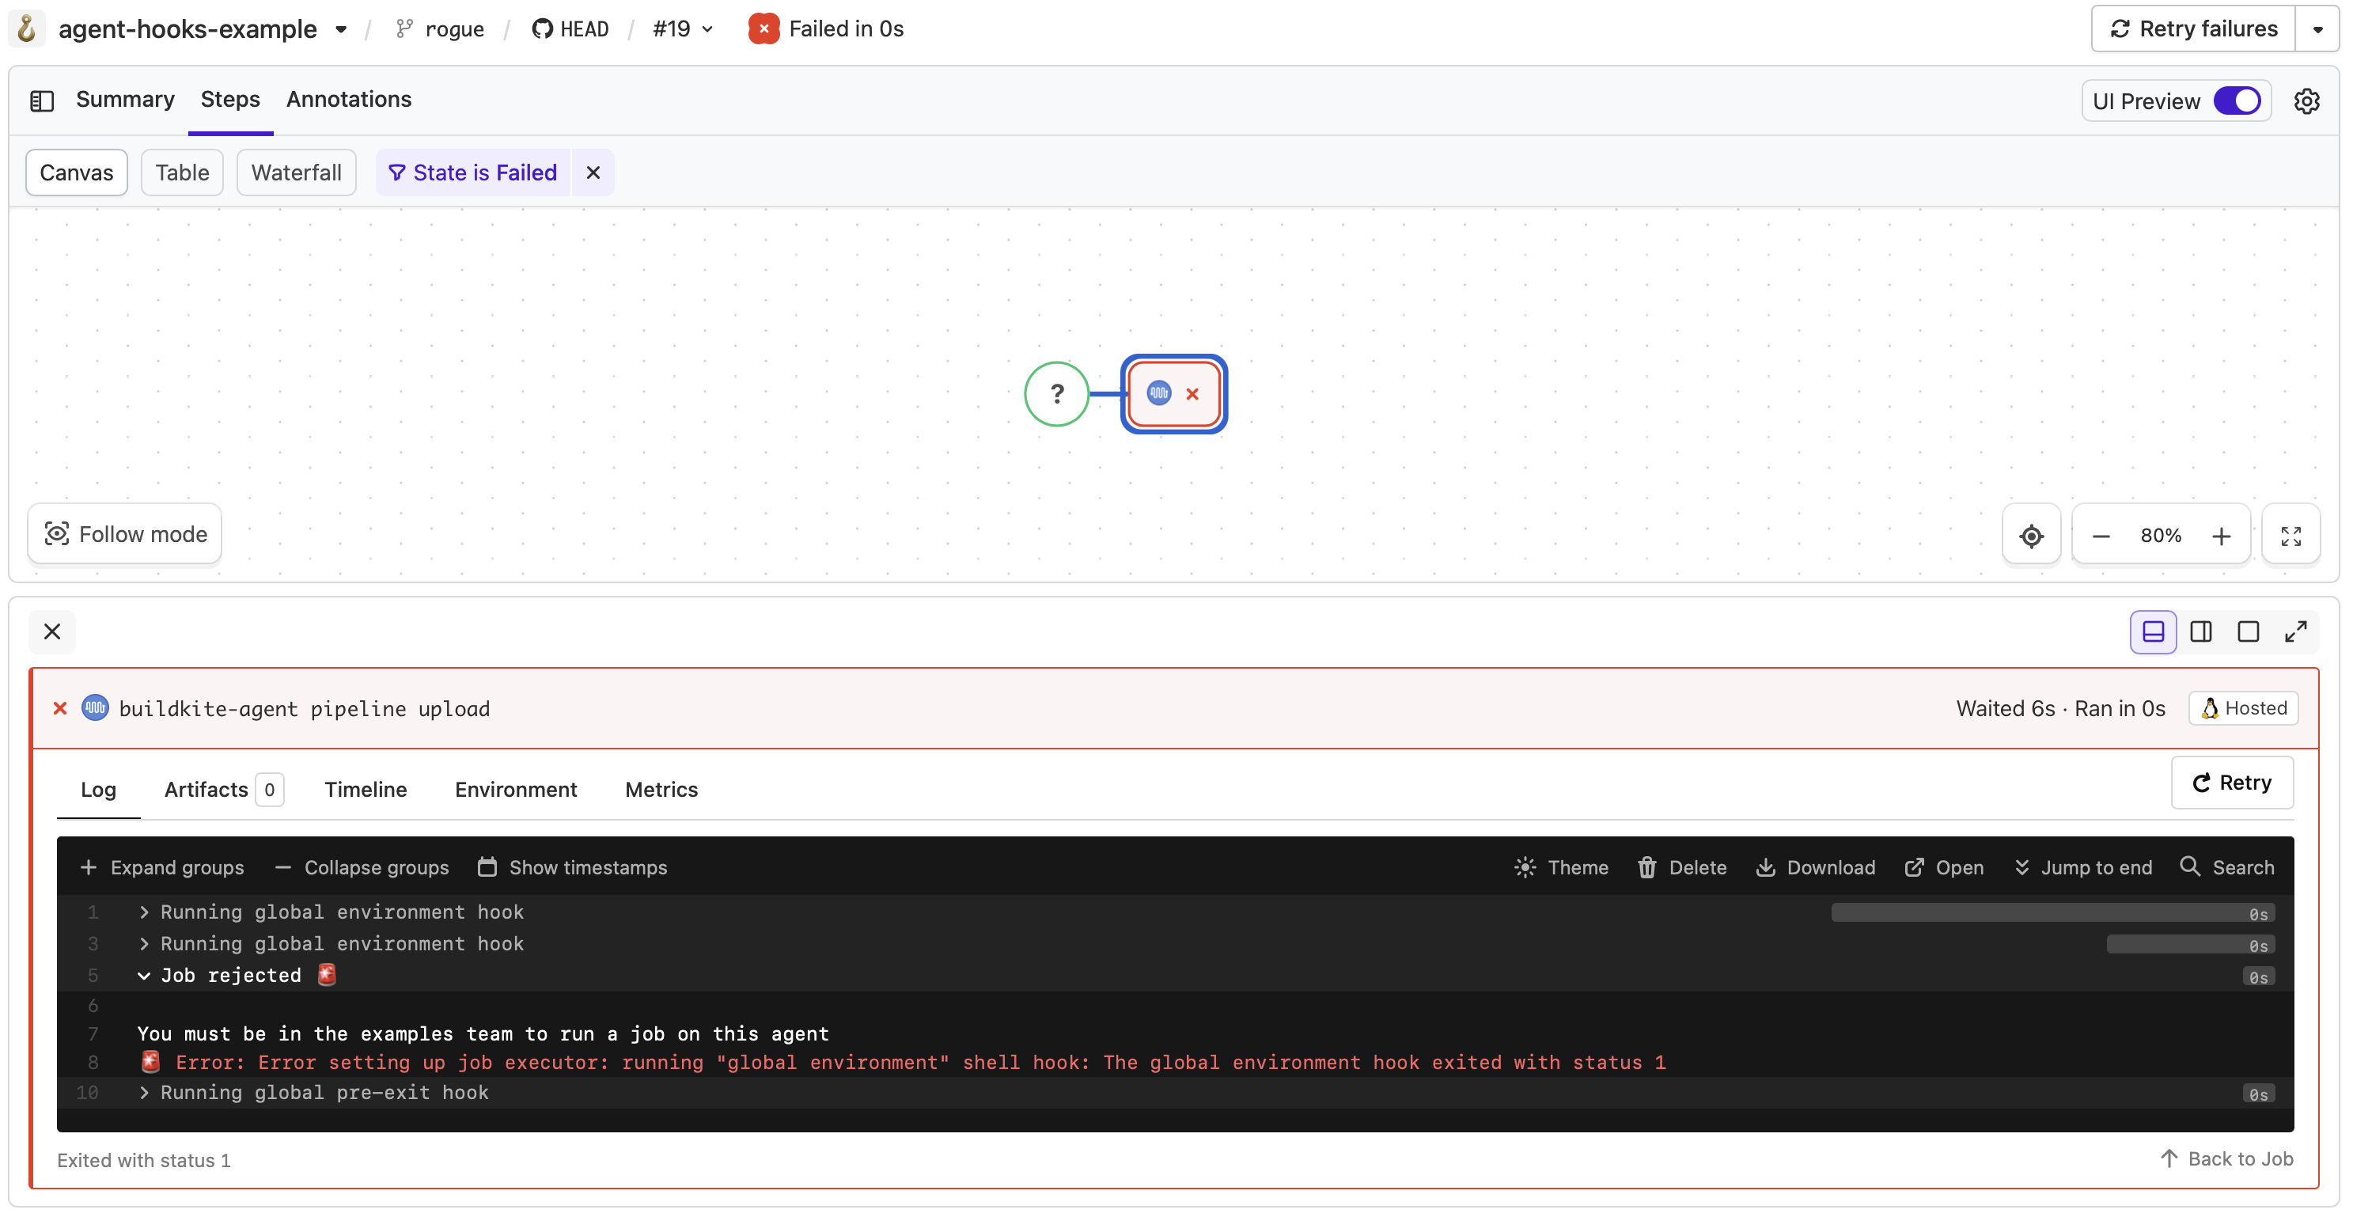Select the side-by-side panel layout icon

(x=2200, y=631)
